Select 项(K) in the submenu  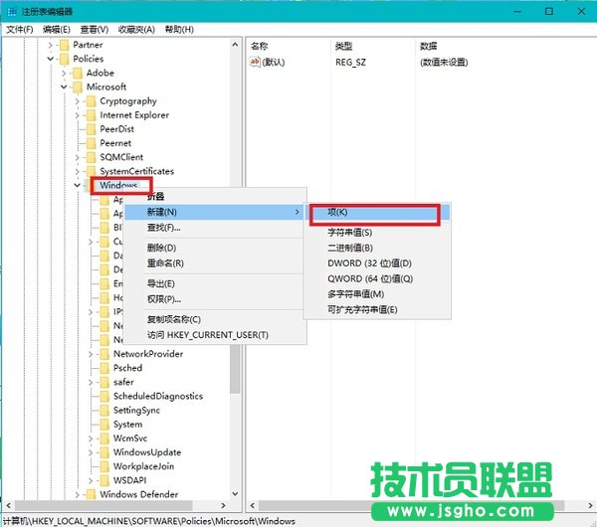pyautogui.click(x=378, y=213)
